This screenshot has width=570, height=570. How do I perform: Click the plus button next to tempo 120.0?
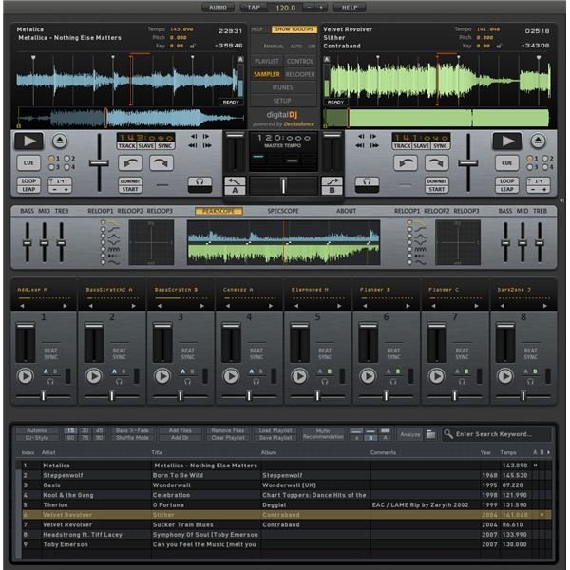click(321, 8)
